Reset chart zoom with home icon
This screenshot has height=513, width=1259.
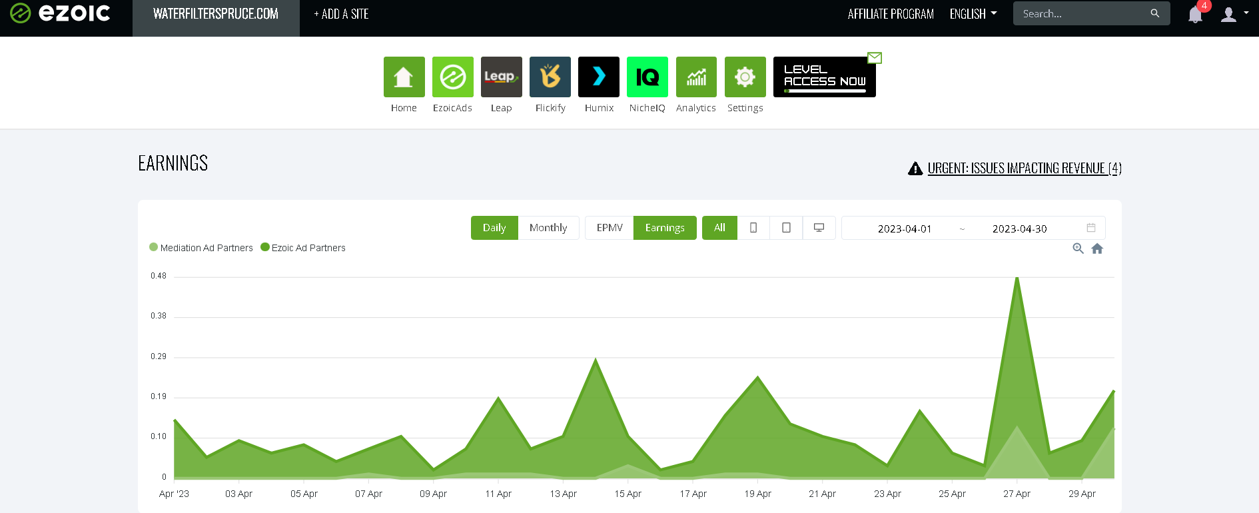pos(1097,249)
